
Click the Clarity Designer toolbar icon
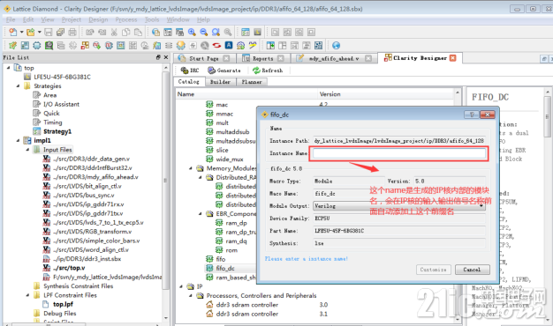85,45
